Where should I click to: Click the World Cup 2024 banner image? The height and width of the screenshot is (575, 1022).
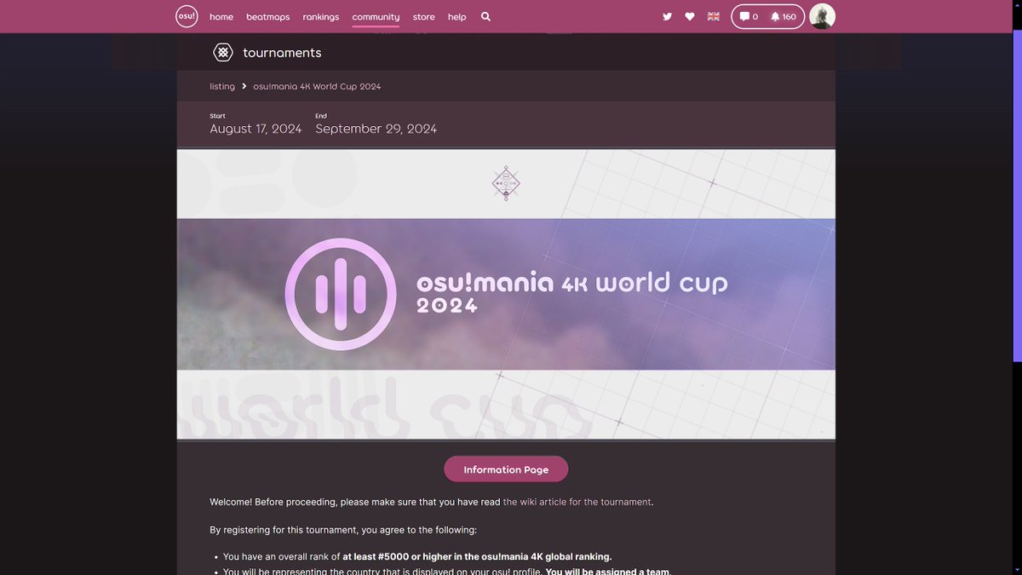506,294
